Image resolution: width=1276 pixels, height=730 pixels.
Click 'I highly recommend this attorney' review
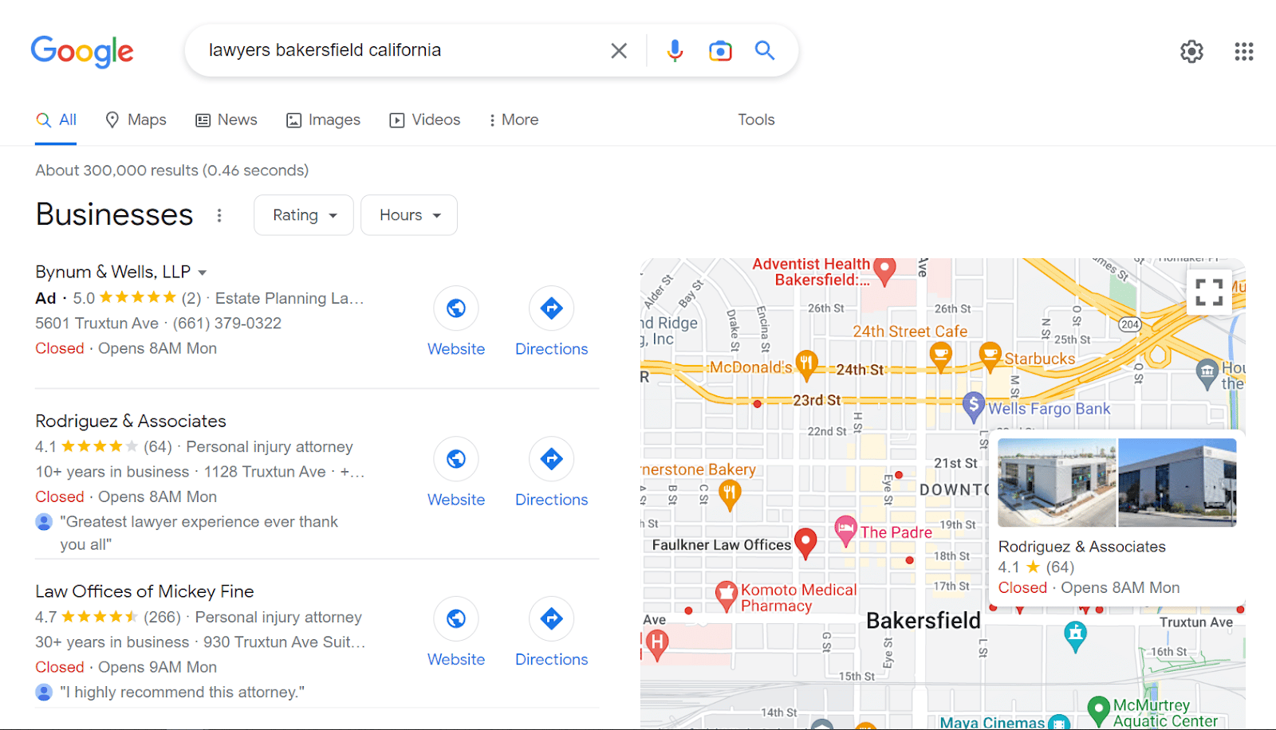point(183,692)
